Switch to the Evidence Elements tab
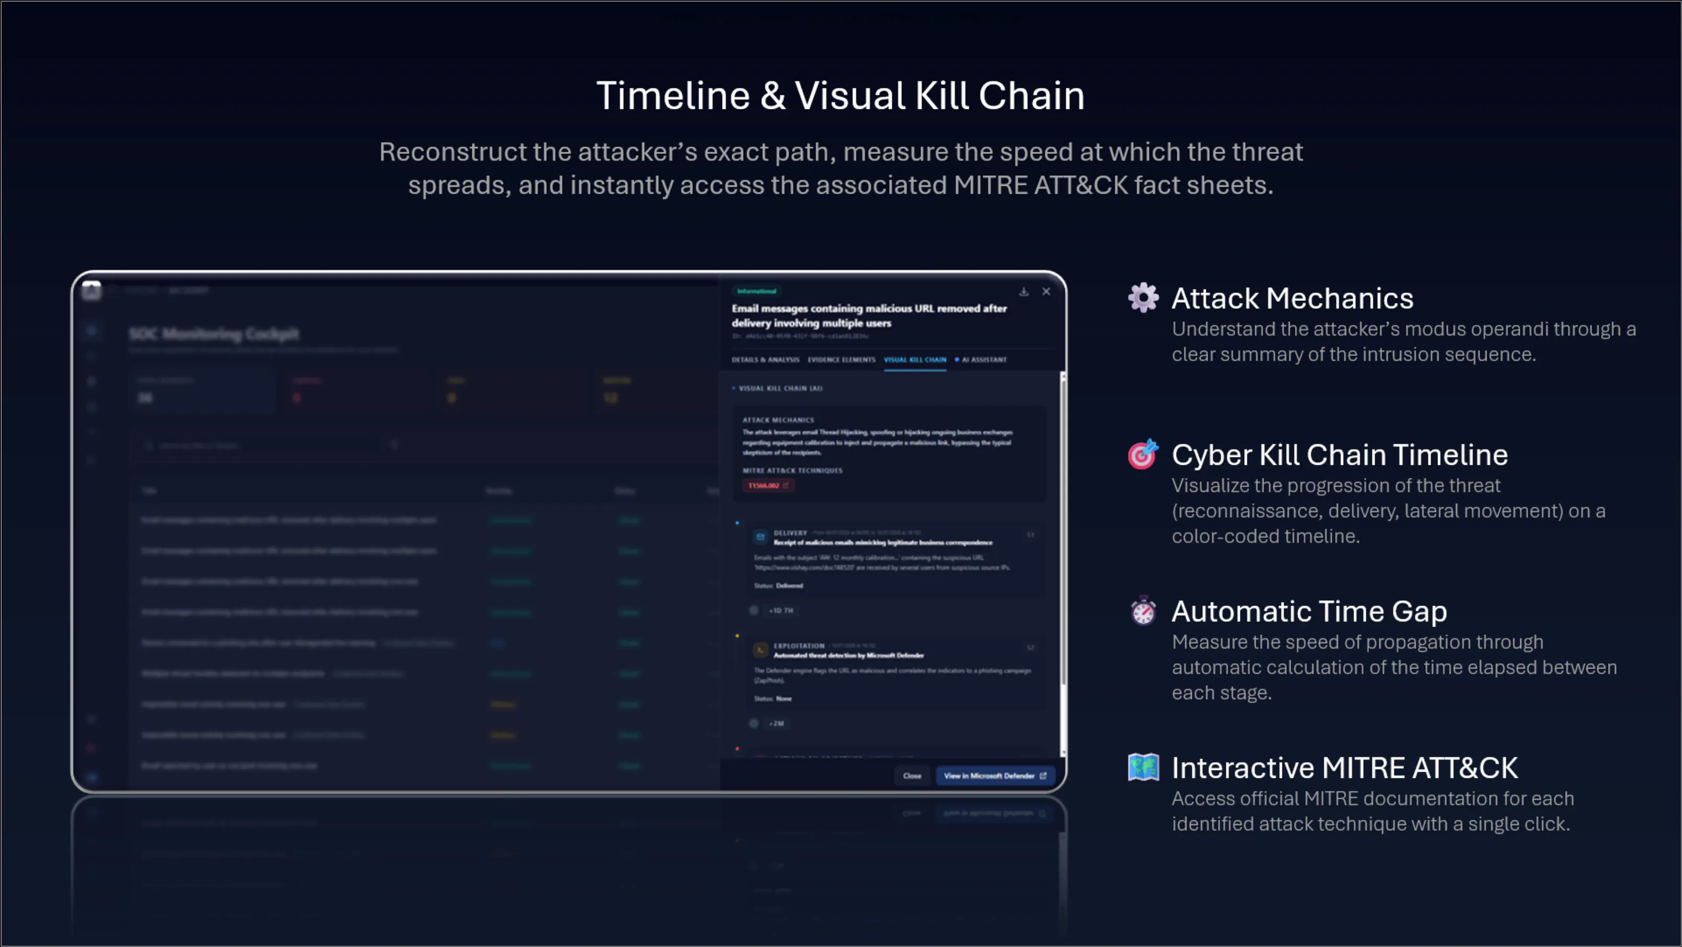1682x947 pixels. click(841, 360)
